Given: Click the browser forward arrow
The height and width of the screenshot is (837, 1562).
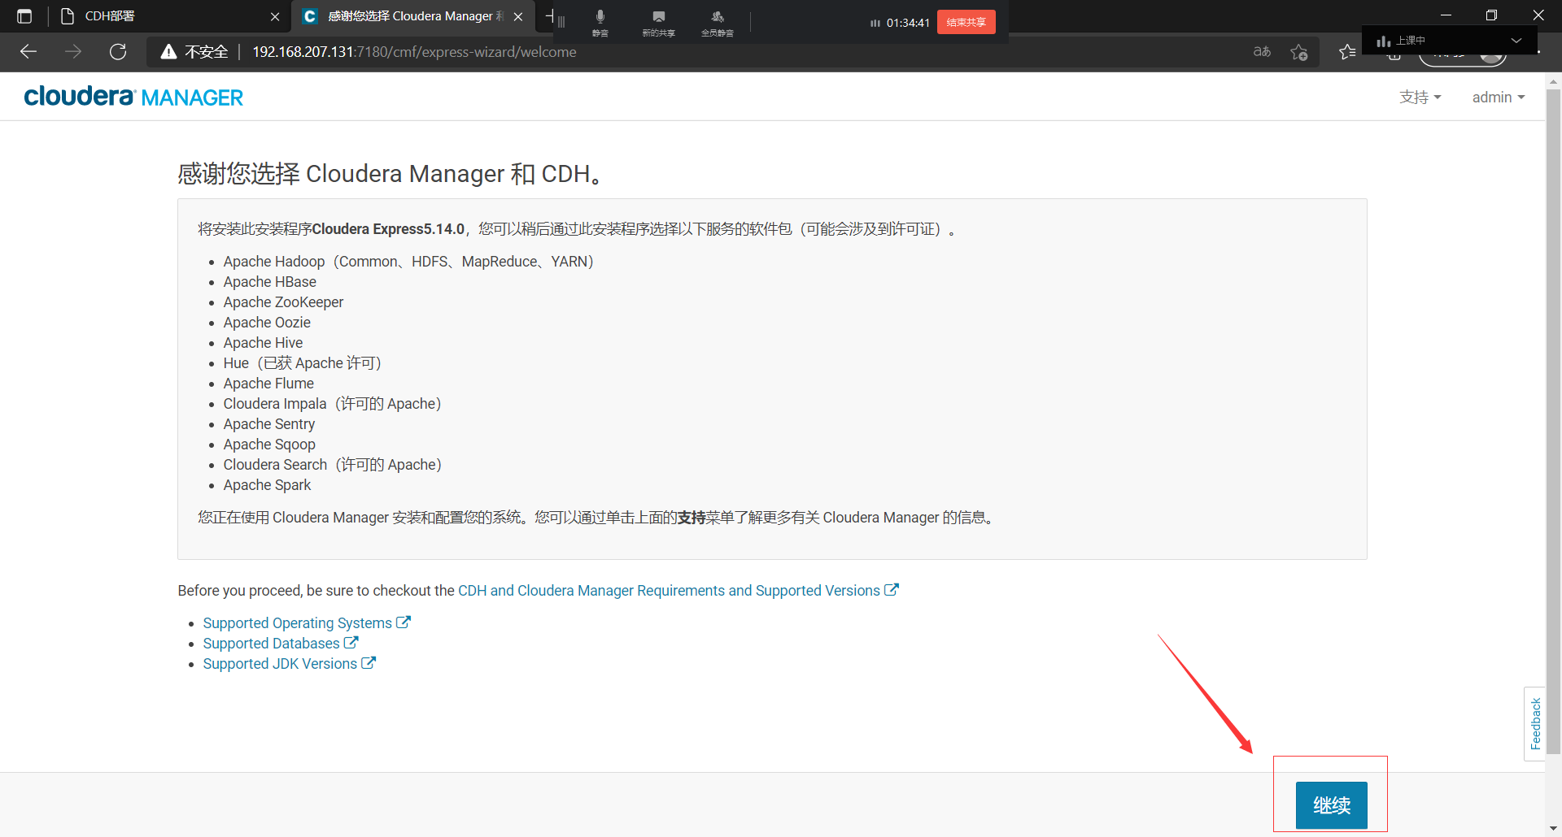Looking at the screenshot, I should click(73, 52).
